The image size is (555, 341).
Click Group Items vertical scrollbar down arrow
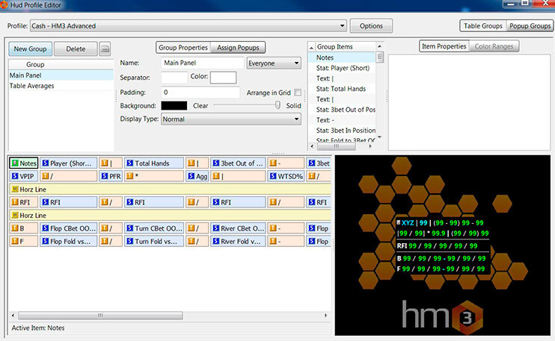click(x=379, y=137)
